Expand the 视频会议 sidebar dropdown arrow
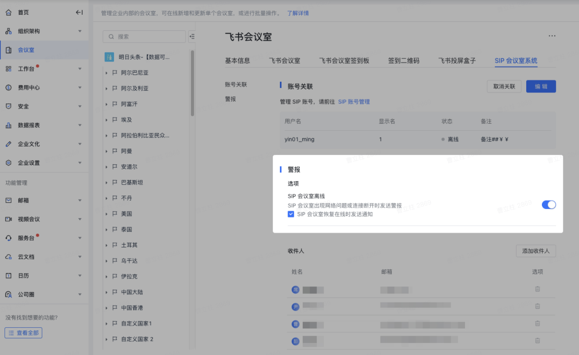 coord(80,219)
